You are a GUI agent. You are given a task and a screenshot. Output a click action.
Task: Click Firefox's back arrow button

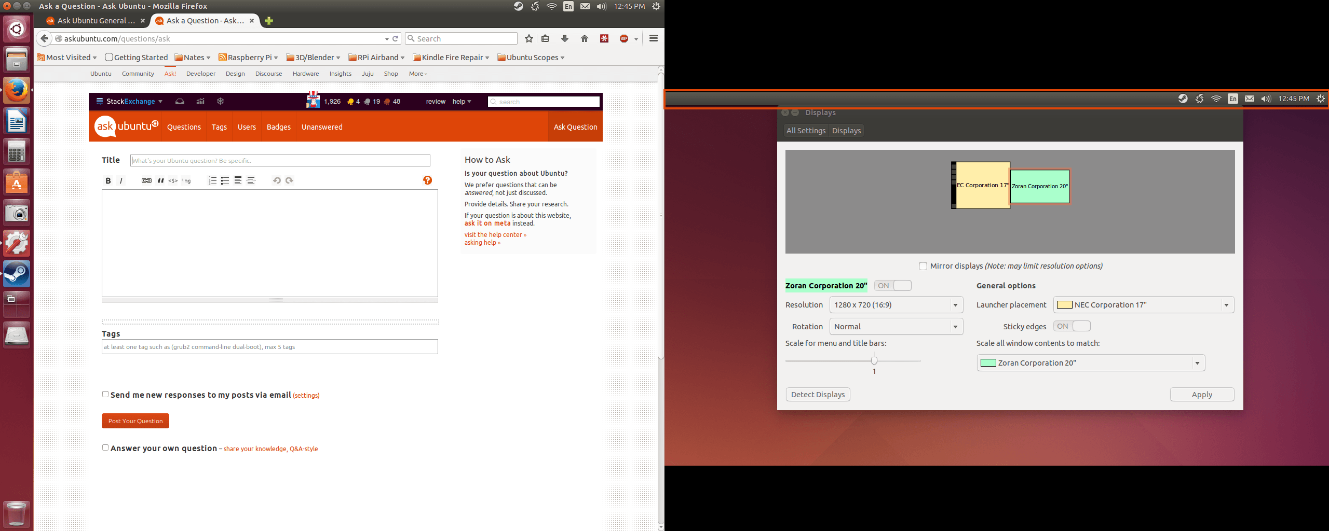pyautogui.click(x=44, y=38)
